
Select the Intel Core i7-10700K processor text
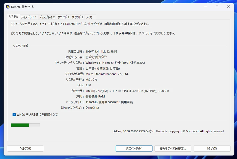click(127, 91)
